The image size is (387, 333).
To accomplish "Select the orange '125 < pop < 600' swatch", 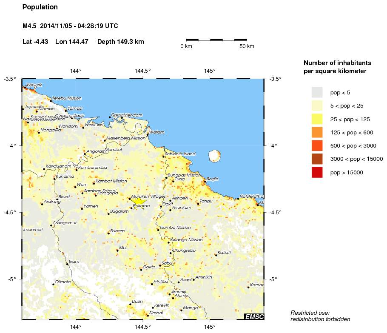I will coord(317,132).
